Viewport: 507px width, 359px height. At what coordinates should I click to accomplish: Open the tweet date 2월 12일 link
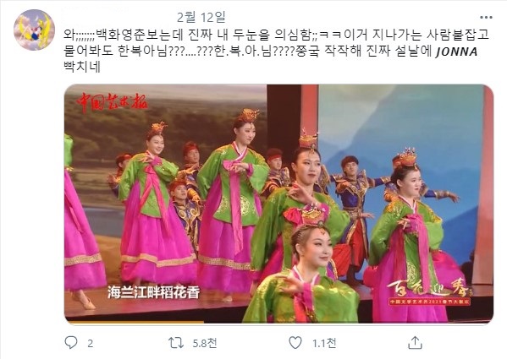click(x=201, y=18)
